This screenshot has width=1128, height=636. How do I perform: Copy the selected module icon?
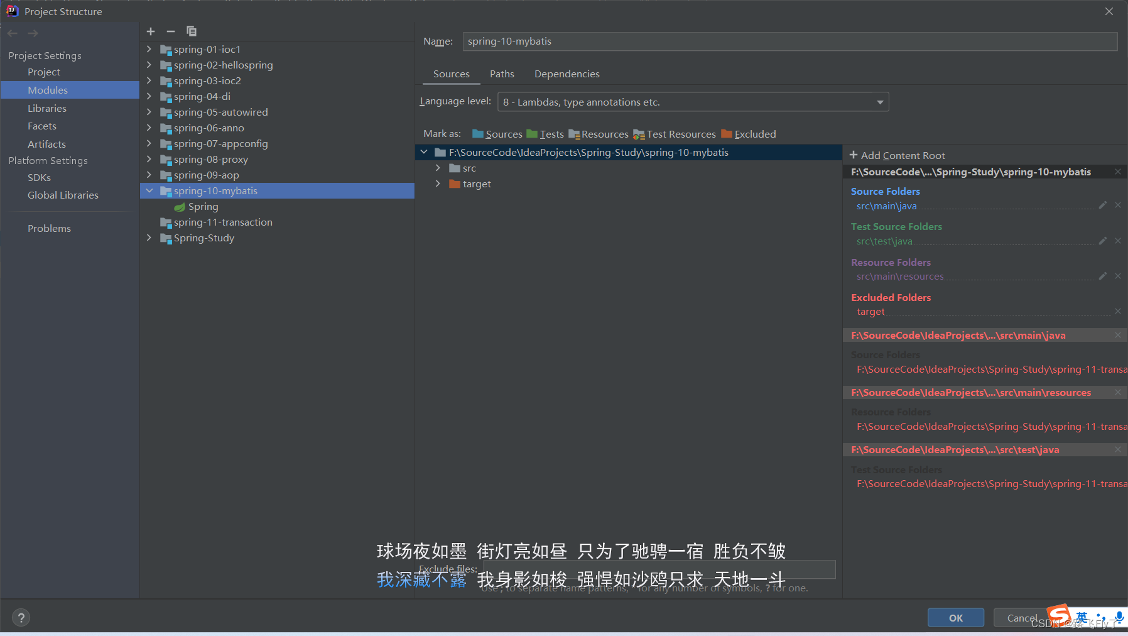coord(192,31)
